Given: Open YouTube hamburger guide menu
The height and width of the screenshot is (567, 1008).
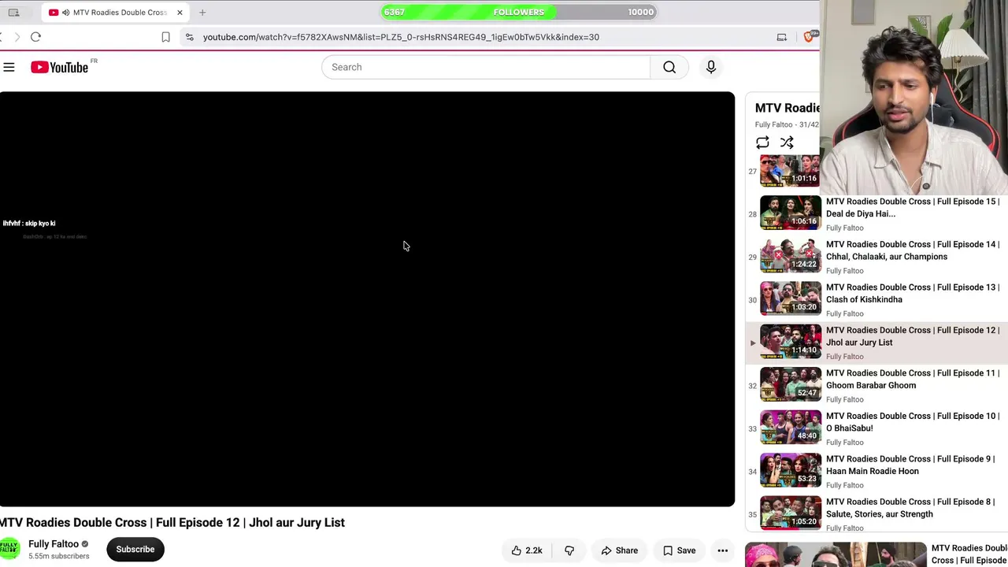Looking at the screenshot, I should (9, 68).
